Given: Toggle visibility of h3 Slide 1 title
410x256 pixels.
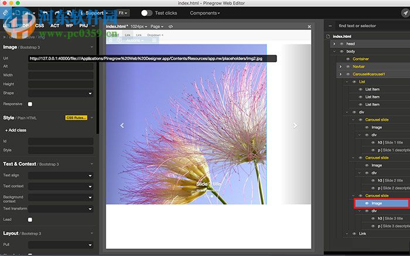Looking at the screenshot, I should point(373,143).
